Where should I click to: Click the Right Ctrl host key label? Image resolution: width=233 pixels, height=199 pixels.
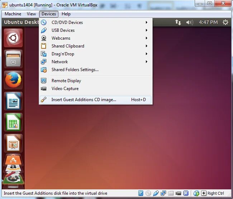pos(215,193)
